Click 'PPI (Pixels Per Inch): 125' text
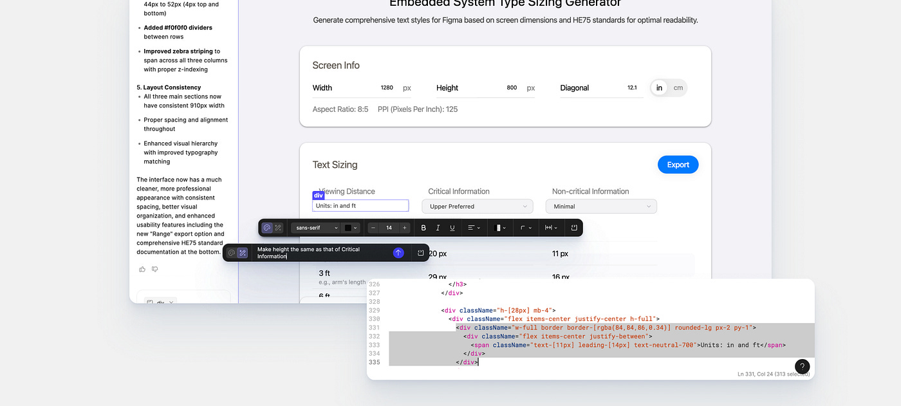 point(418,109)
